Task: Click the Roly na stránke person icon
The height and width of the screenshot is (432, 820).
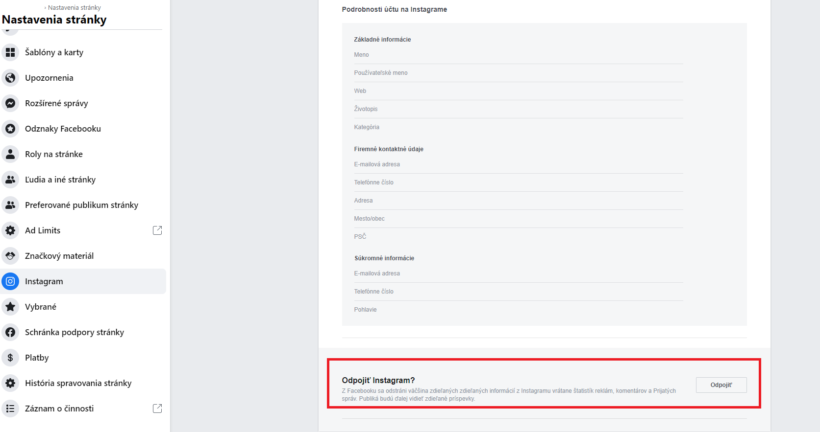Action: point(10,154)
